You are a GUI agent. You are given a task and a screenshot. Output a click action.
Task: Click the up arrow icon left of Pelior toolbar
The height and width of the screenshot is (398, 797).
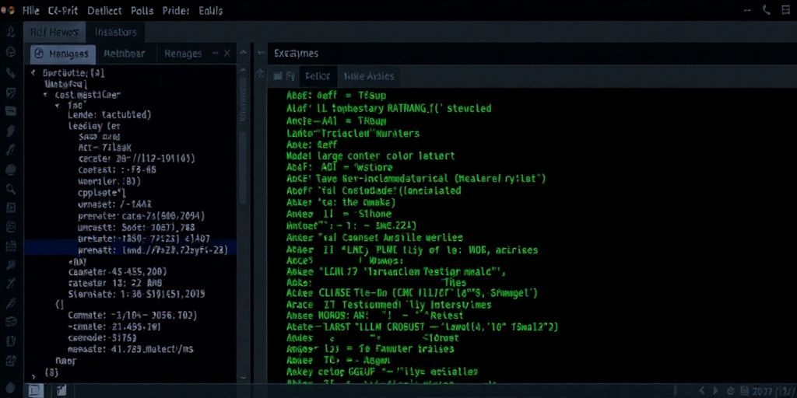tap(260, 73)
